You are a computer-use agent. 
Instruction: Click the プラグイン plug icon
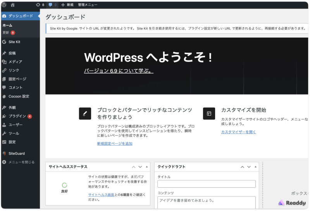[4, 116]
